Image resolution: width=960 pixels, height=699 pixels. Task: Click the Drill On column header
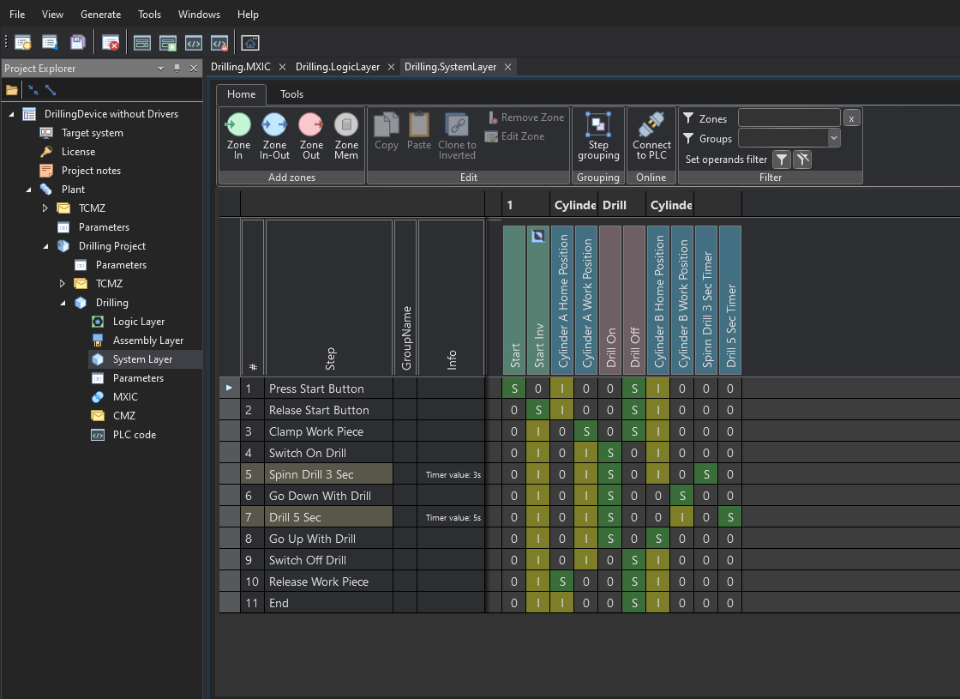(x=610, y=300)
